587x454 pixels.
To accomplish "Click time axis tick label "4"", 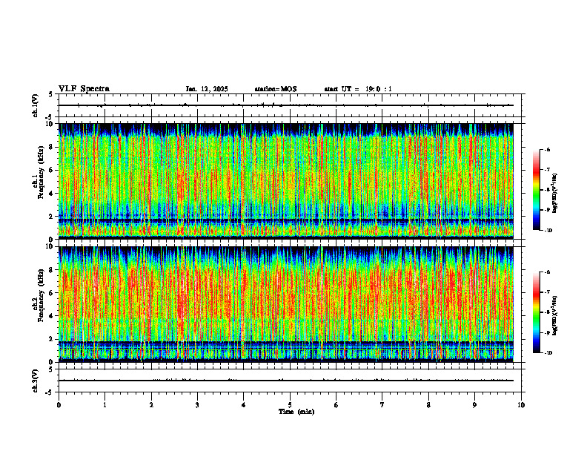I will pyautogui.click(x=244, y=405).
